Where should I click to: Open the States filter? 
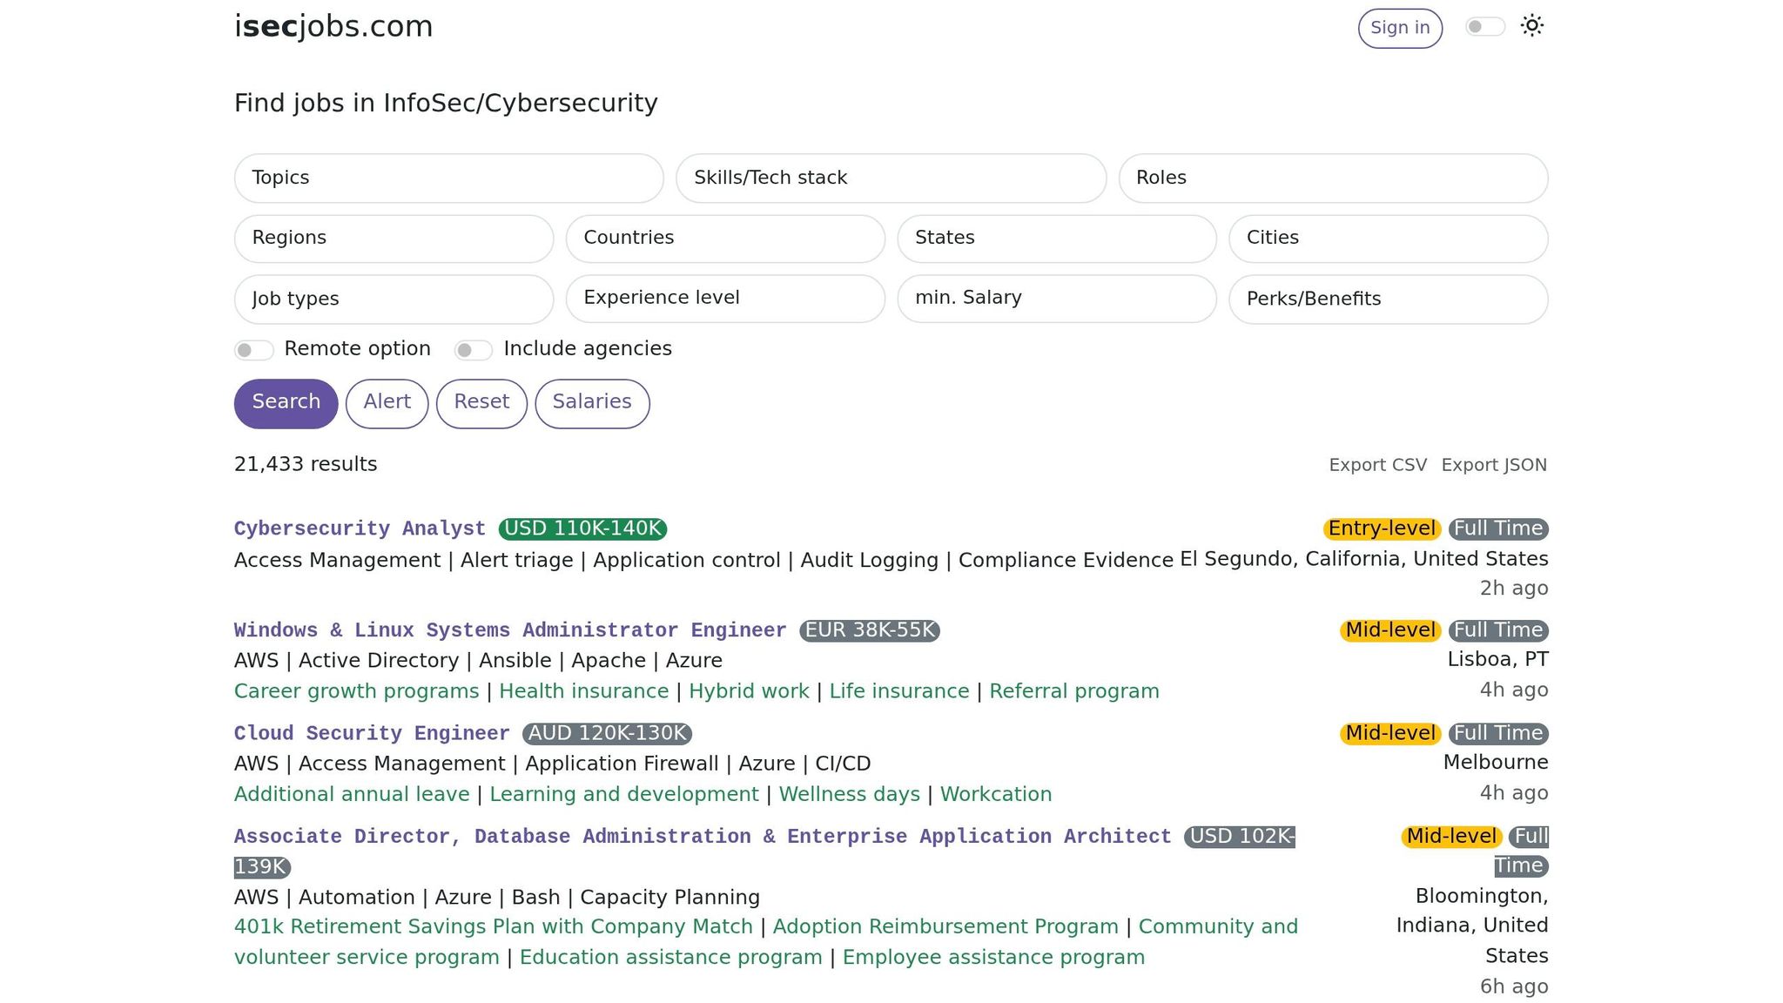1057,239
